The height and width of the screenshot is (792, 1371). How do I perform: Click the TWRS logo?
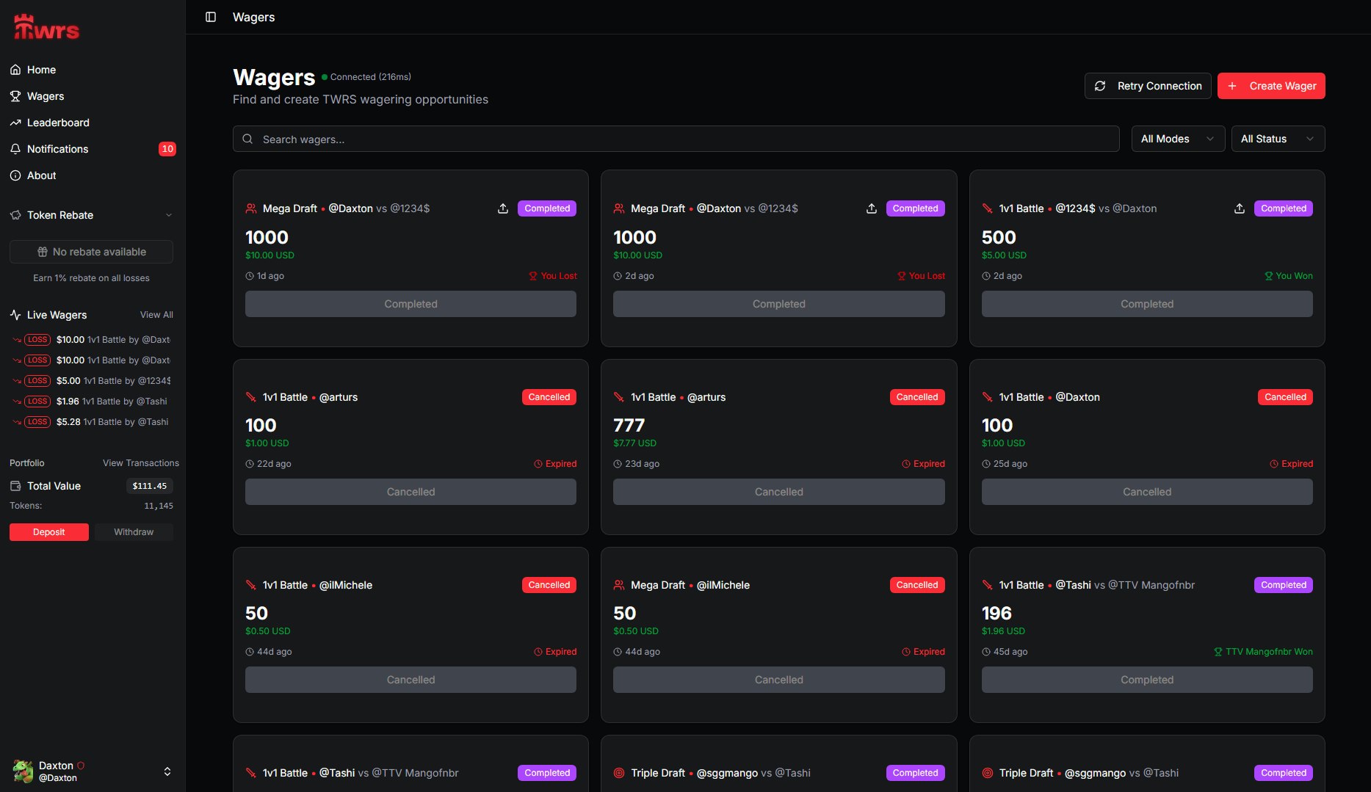point(46,28)
